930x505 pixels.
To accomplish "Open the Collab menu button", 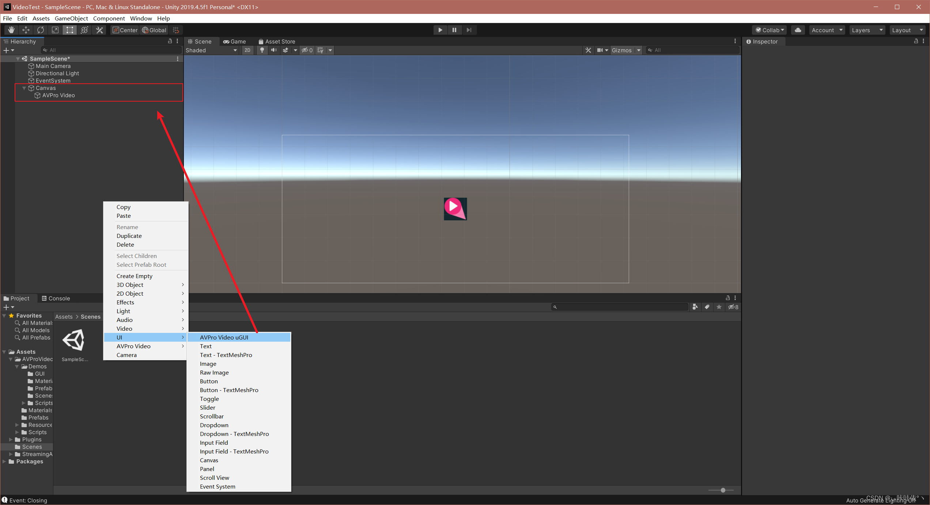I will pos(770,30).
